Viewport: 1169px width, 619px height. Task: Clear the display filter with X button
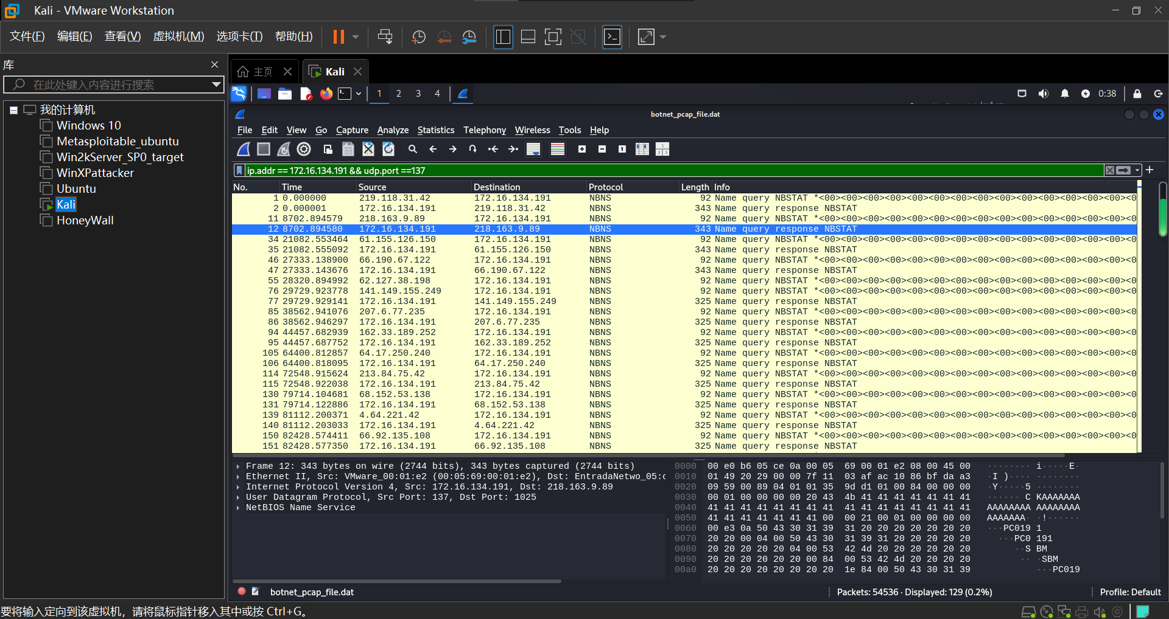point(1110,170)
